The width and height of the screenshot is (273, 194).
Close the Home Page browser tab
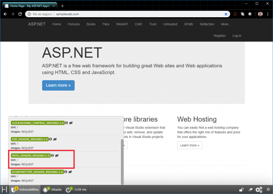54,6
